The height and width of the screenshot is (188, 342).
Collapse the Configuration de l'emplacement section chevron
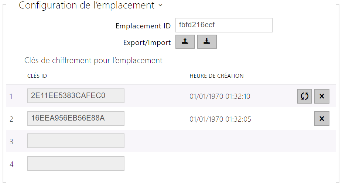(x=160, y=6)
